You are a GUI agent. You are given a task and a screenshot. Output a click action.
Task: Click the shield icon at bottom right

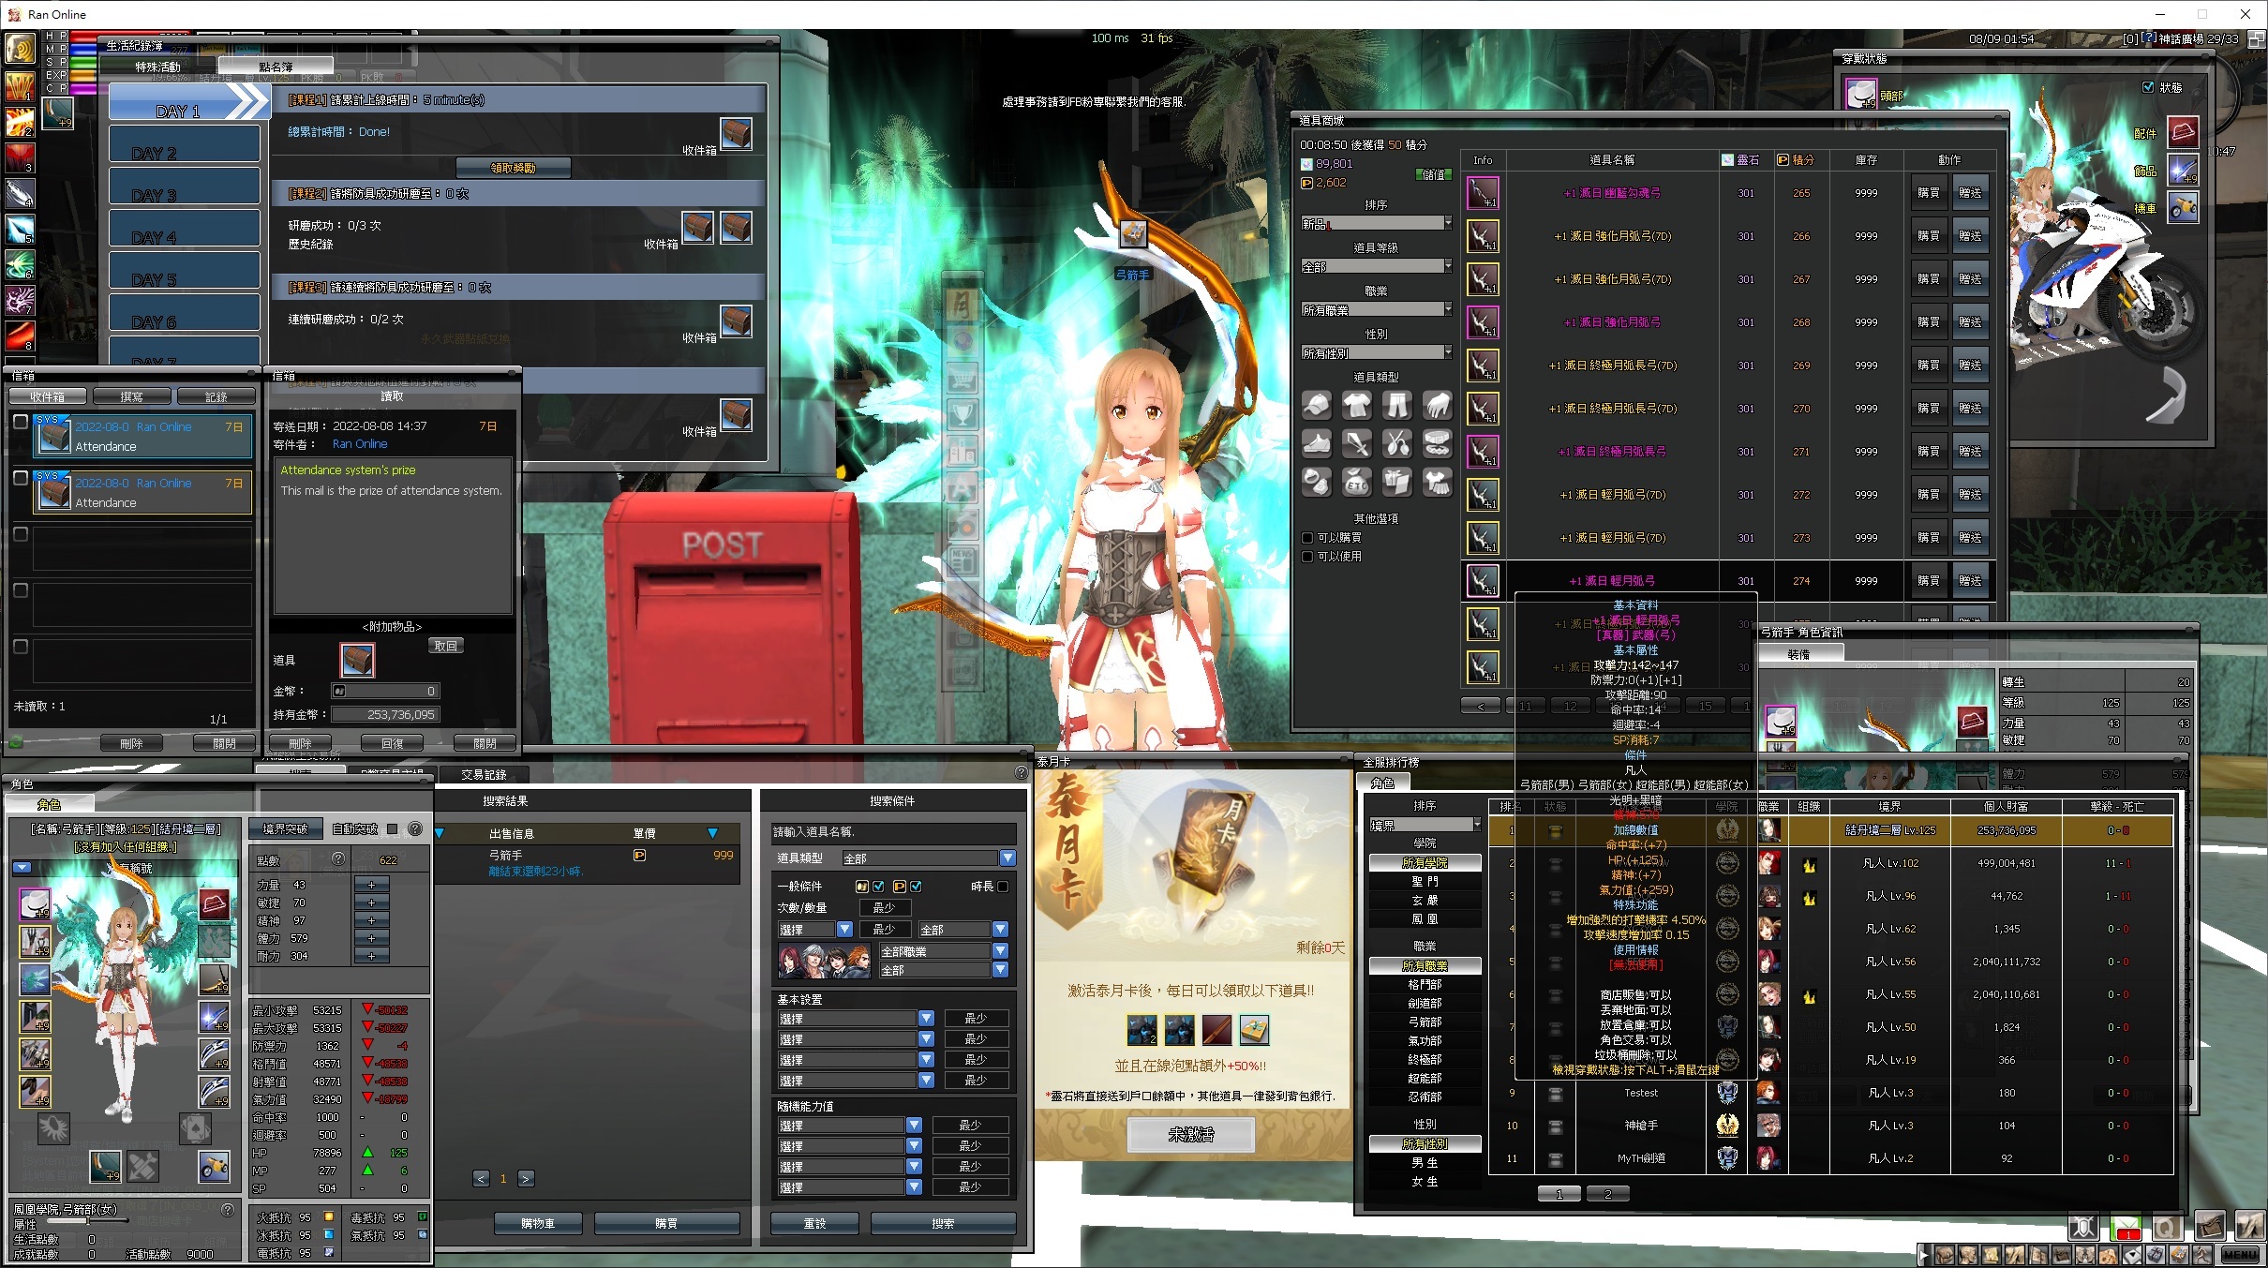click(x=2083, y=1228)
